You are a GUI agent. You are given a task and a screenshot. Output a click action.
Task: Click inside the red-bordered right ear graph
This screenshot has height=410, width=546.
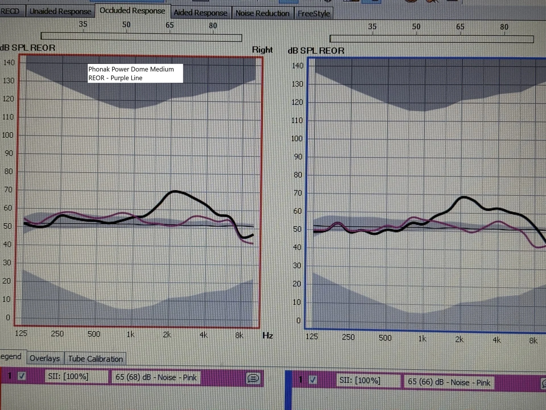pos(138,191)
